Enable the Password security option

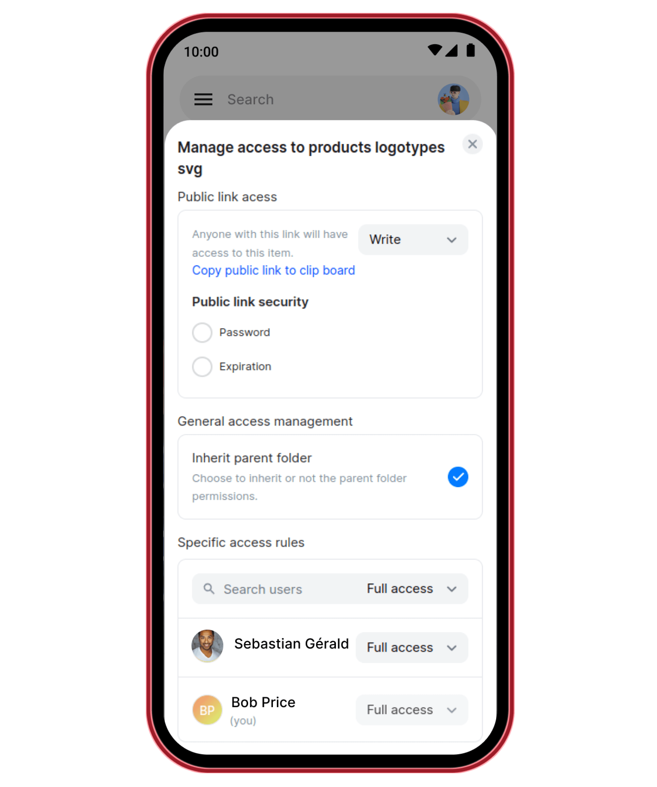tap(202, 332)
